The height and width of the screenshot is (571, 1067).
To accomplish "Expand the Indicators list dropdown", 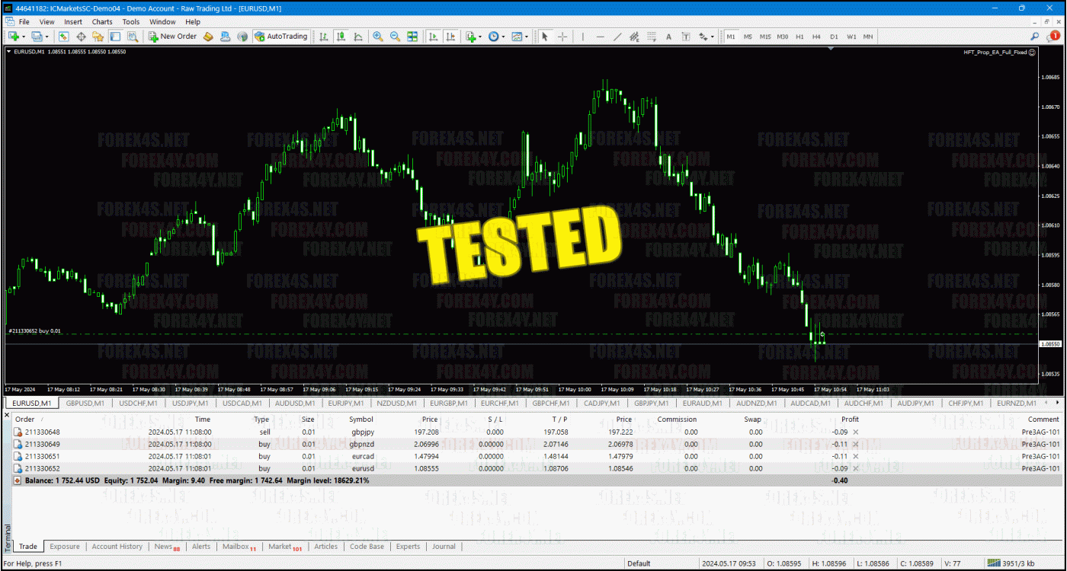I will point(480,37).
